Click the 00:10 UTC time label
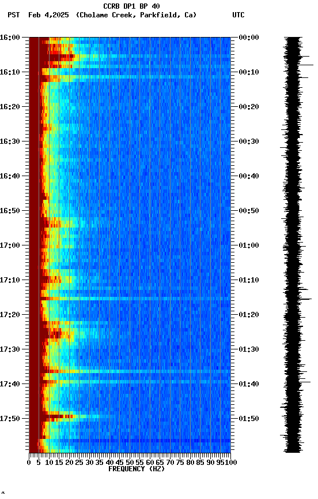This screenshot has height=499, width=318. tap(249, 72)
